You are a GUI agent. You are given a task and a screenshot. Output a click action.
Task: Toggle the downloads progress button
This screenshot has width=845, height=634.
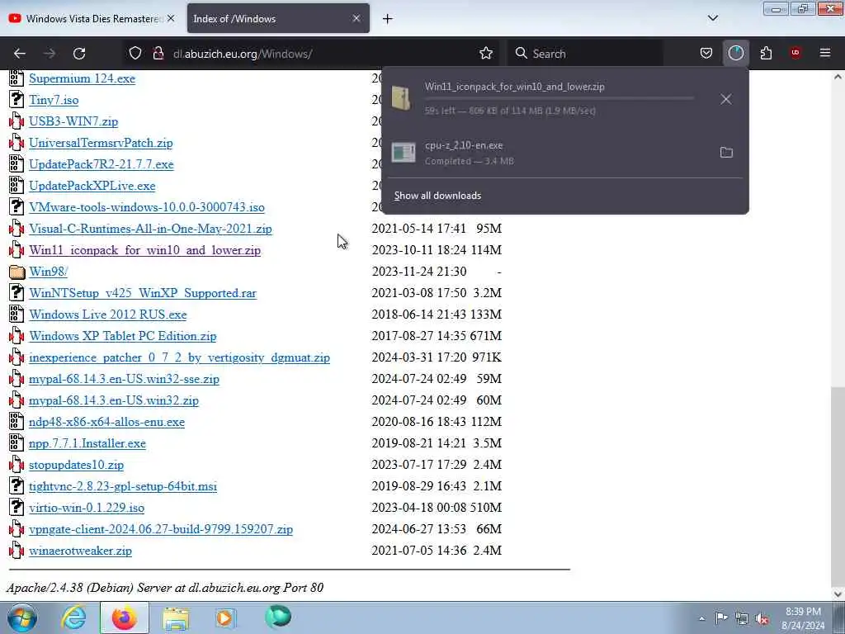pyautogui.click(x=735, y=54)
